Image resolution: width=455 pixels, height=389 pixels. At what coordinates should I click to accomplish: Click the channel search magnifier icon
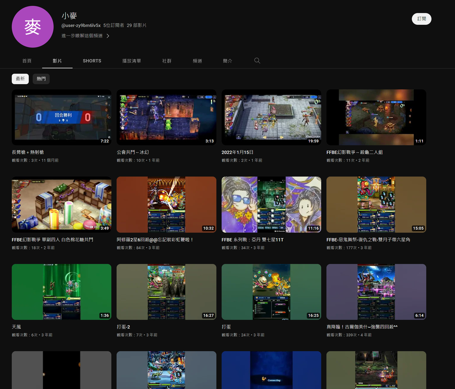tap(257, 60)
